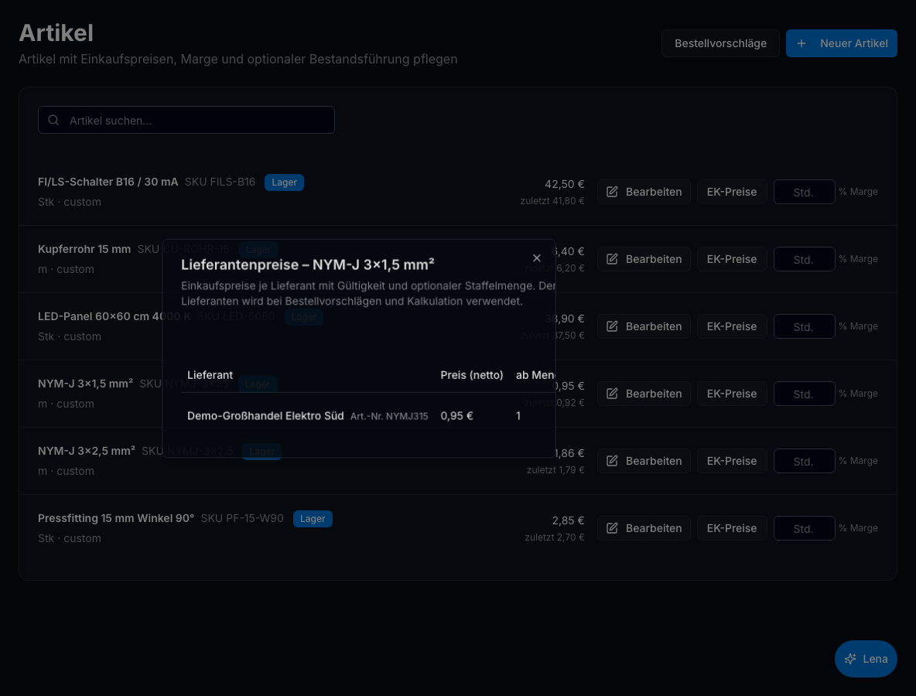Click the Lager badge on Pressfitting row
The height and width of the screenshot is (696, 916).
pos(313,518)
